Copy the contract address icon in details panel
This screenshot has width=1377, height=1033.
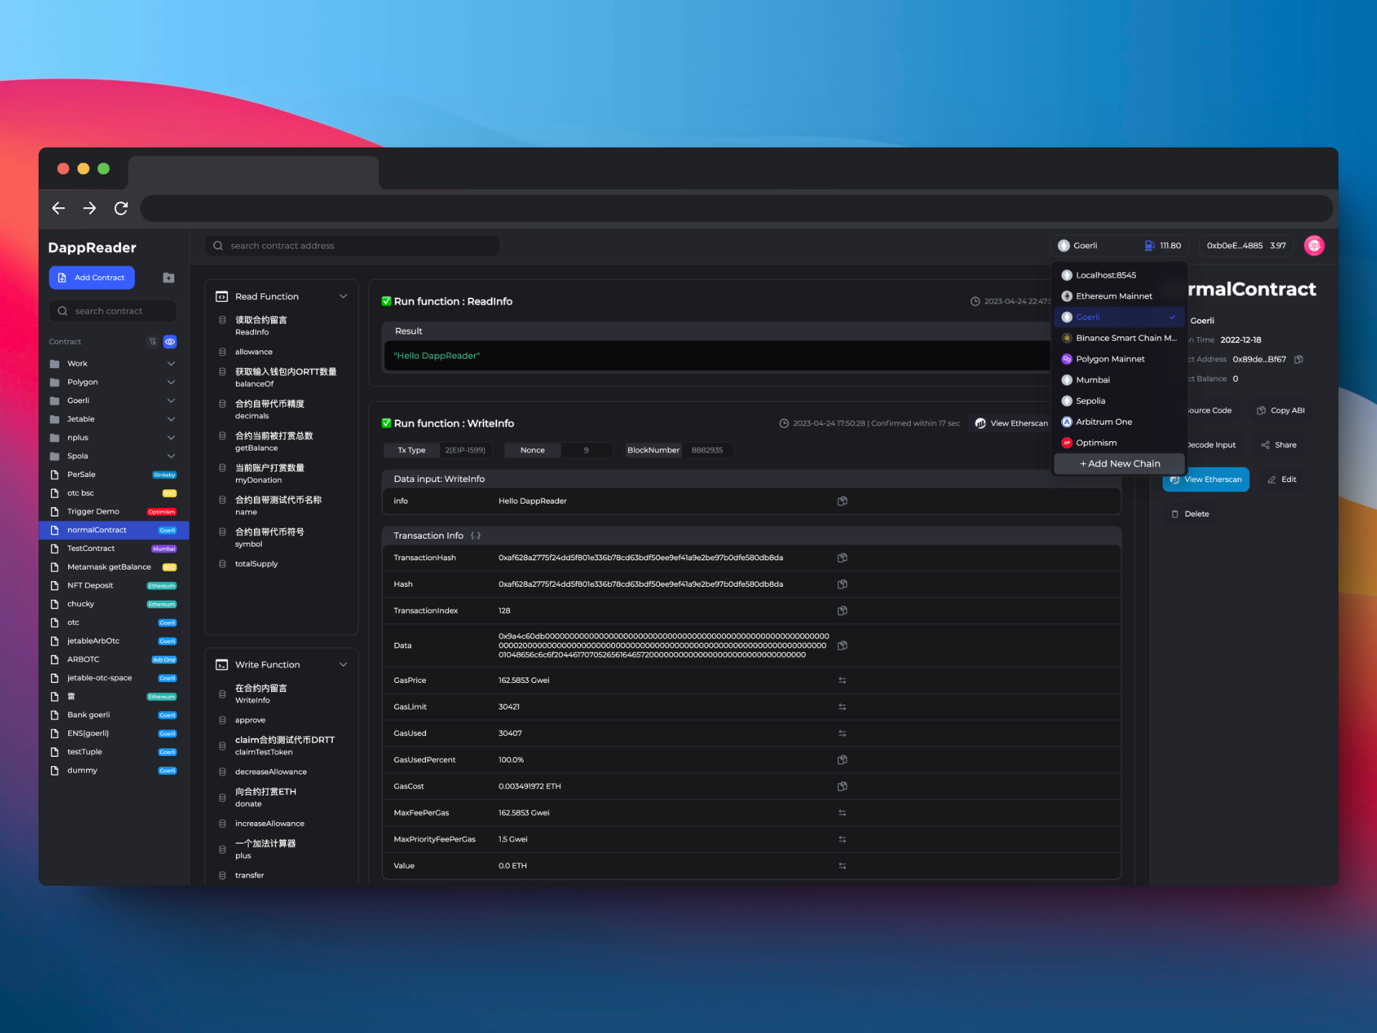(1298, 359)
